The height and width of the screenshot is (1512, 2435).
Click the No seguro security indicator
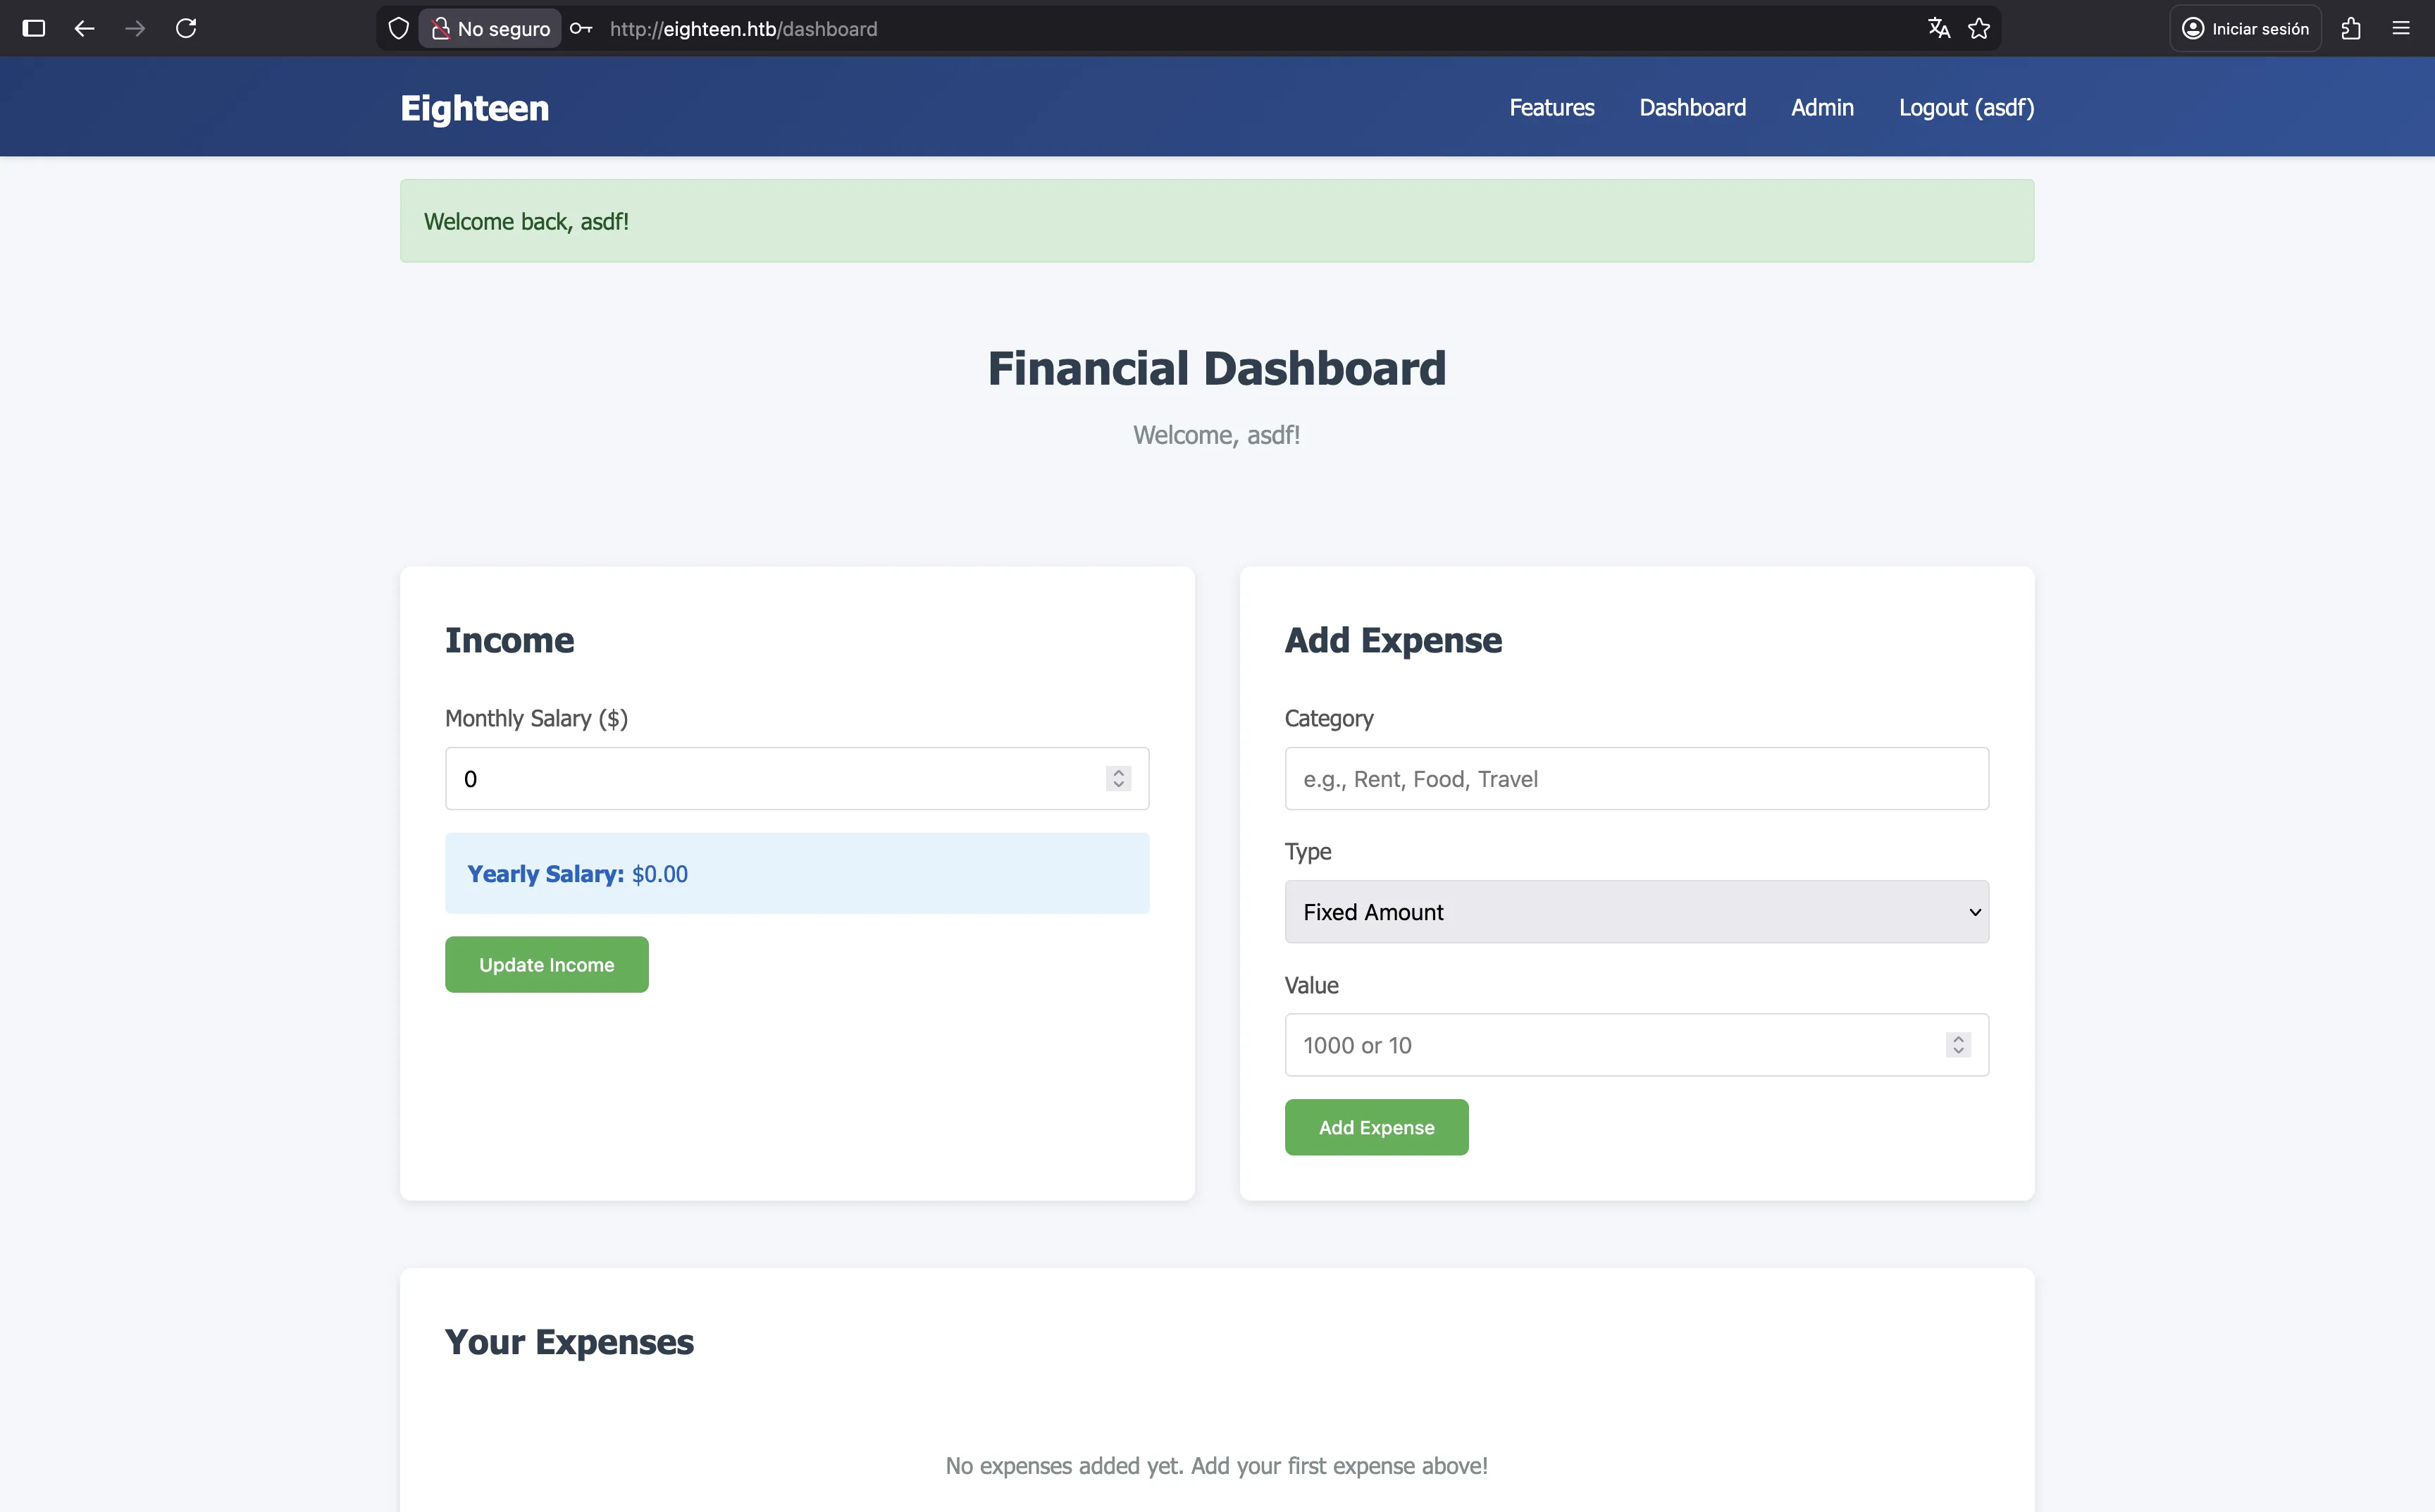[x=491, y=29]
